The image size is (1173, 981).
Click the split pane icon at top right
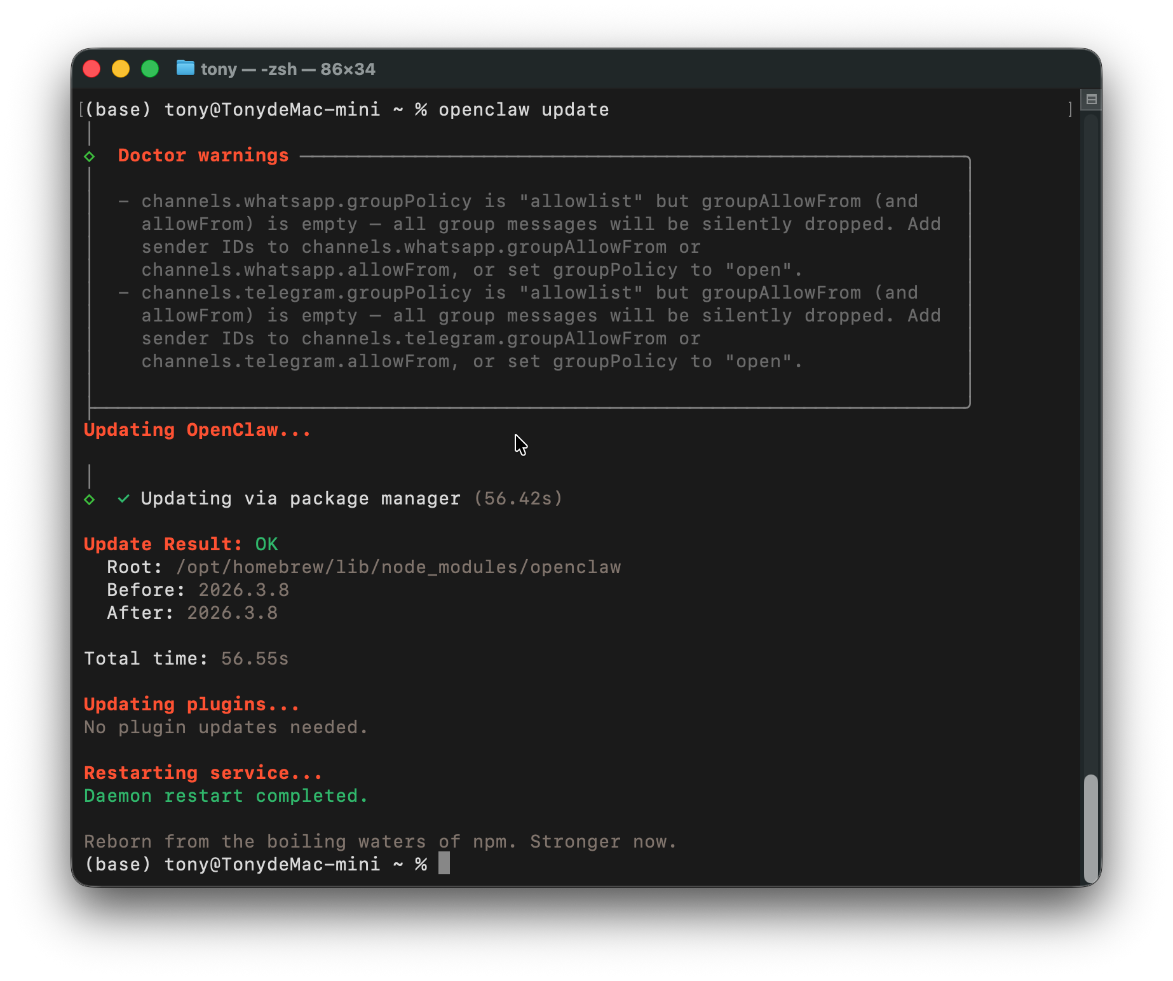click(1091, 99)
